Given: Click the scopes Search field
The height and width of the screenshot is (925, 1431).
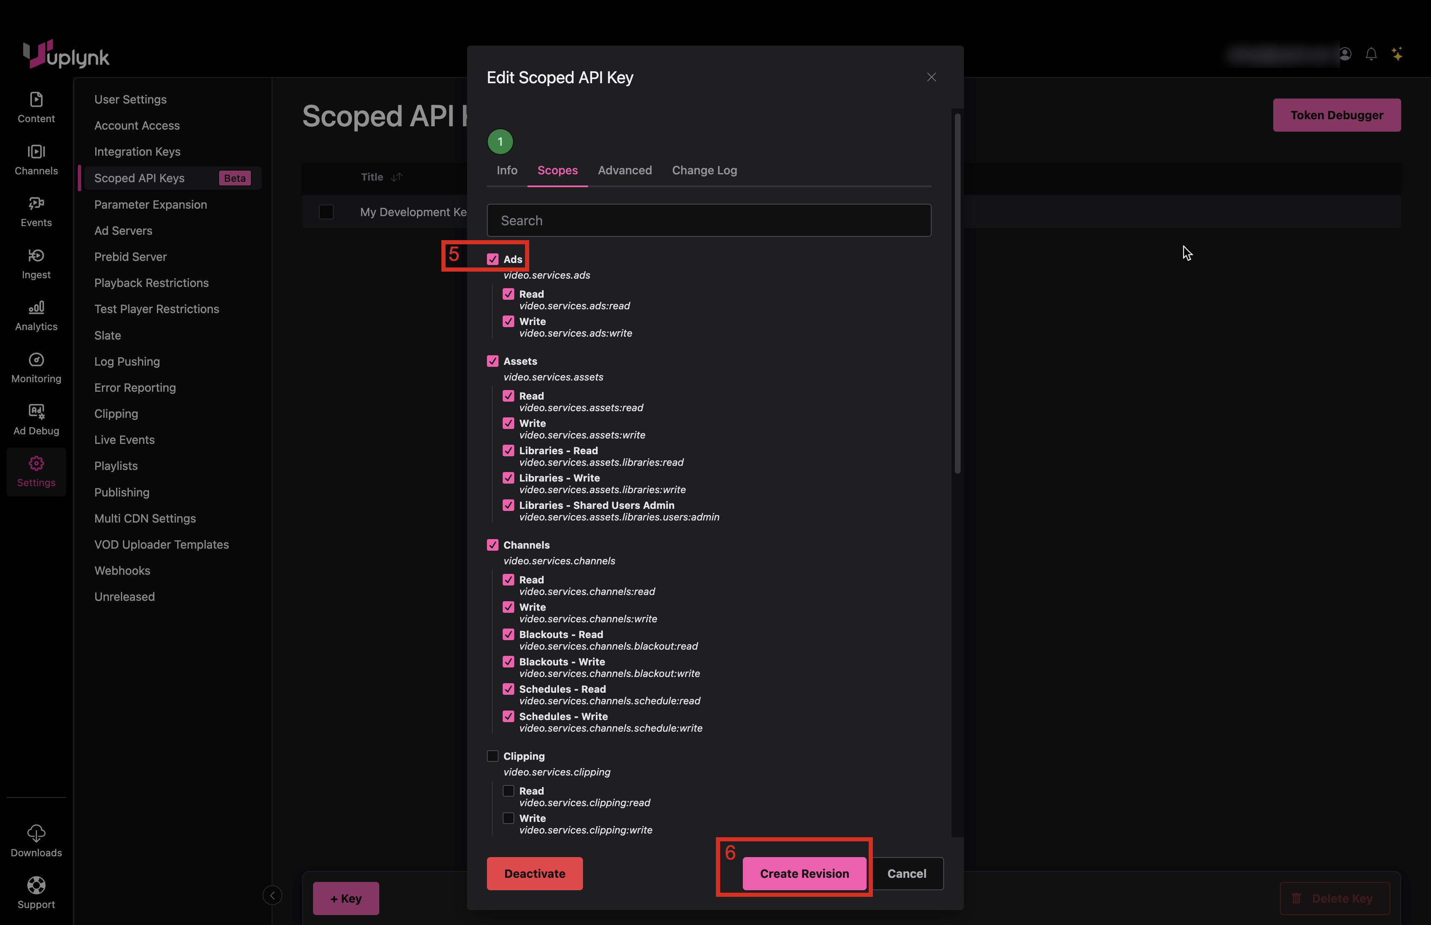Looking at the screenshot, I should [708, 220].
